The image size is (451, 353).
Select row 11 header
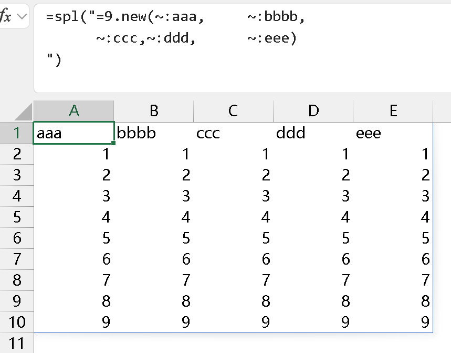17,344
